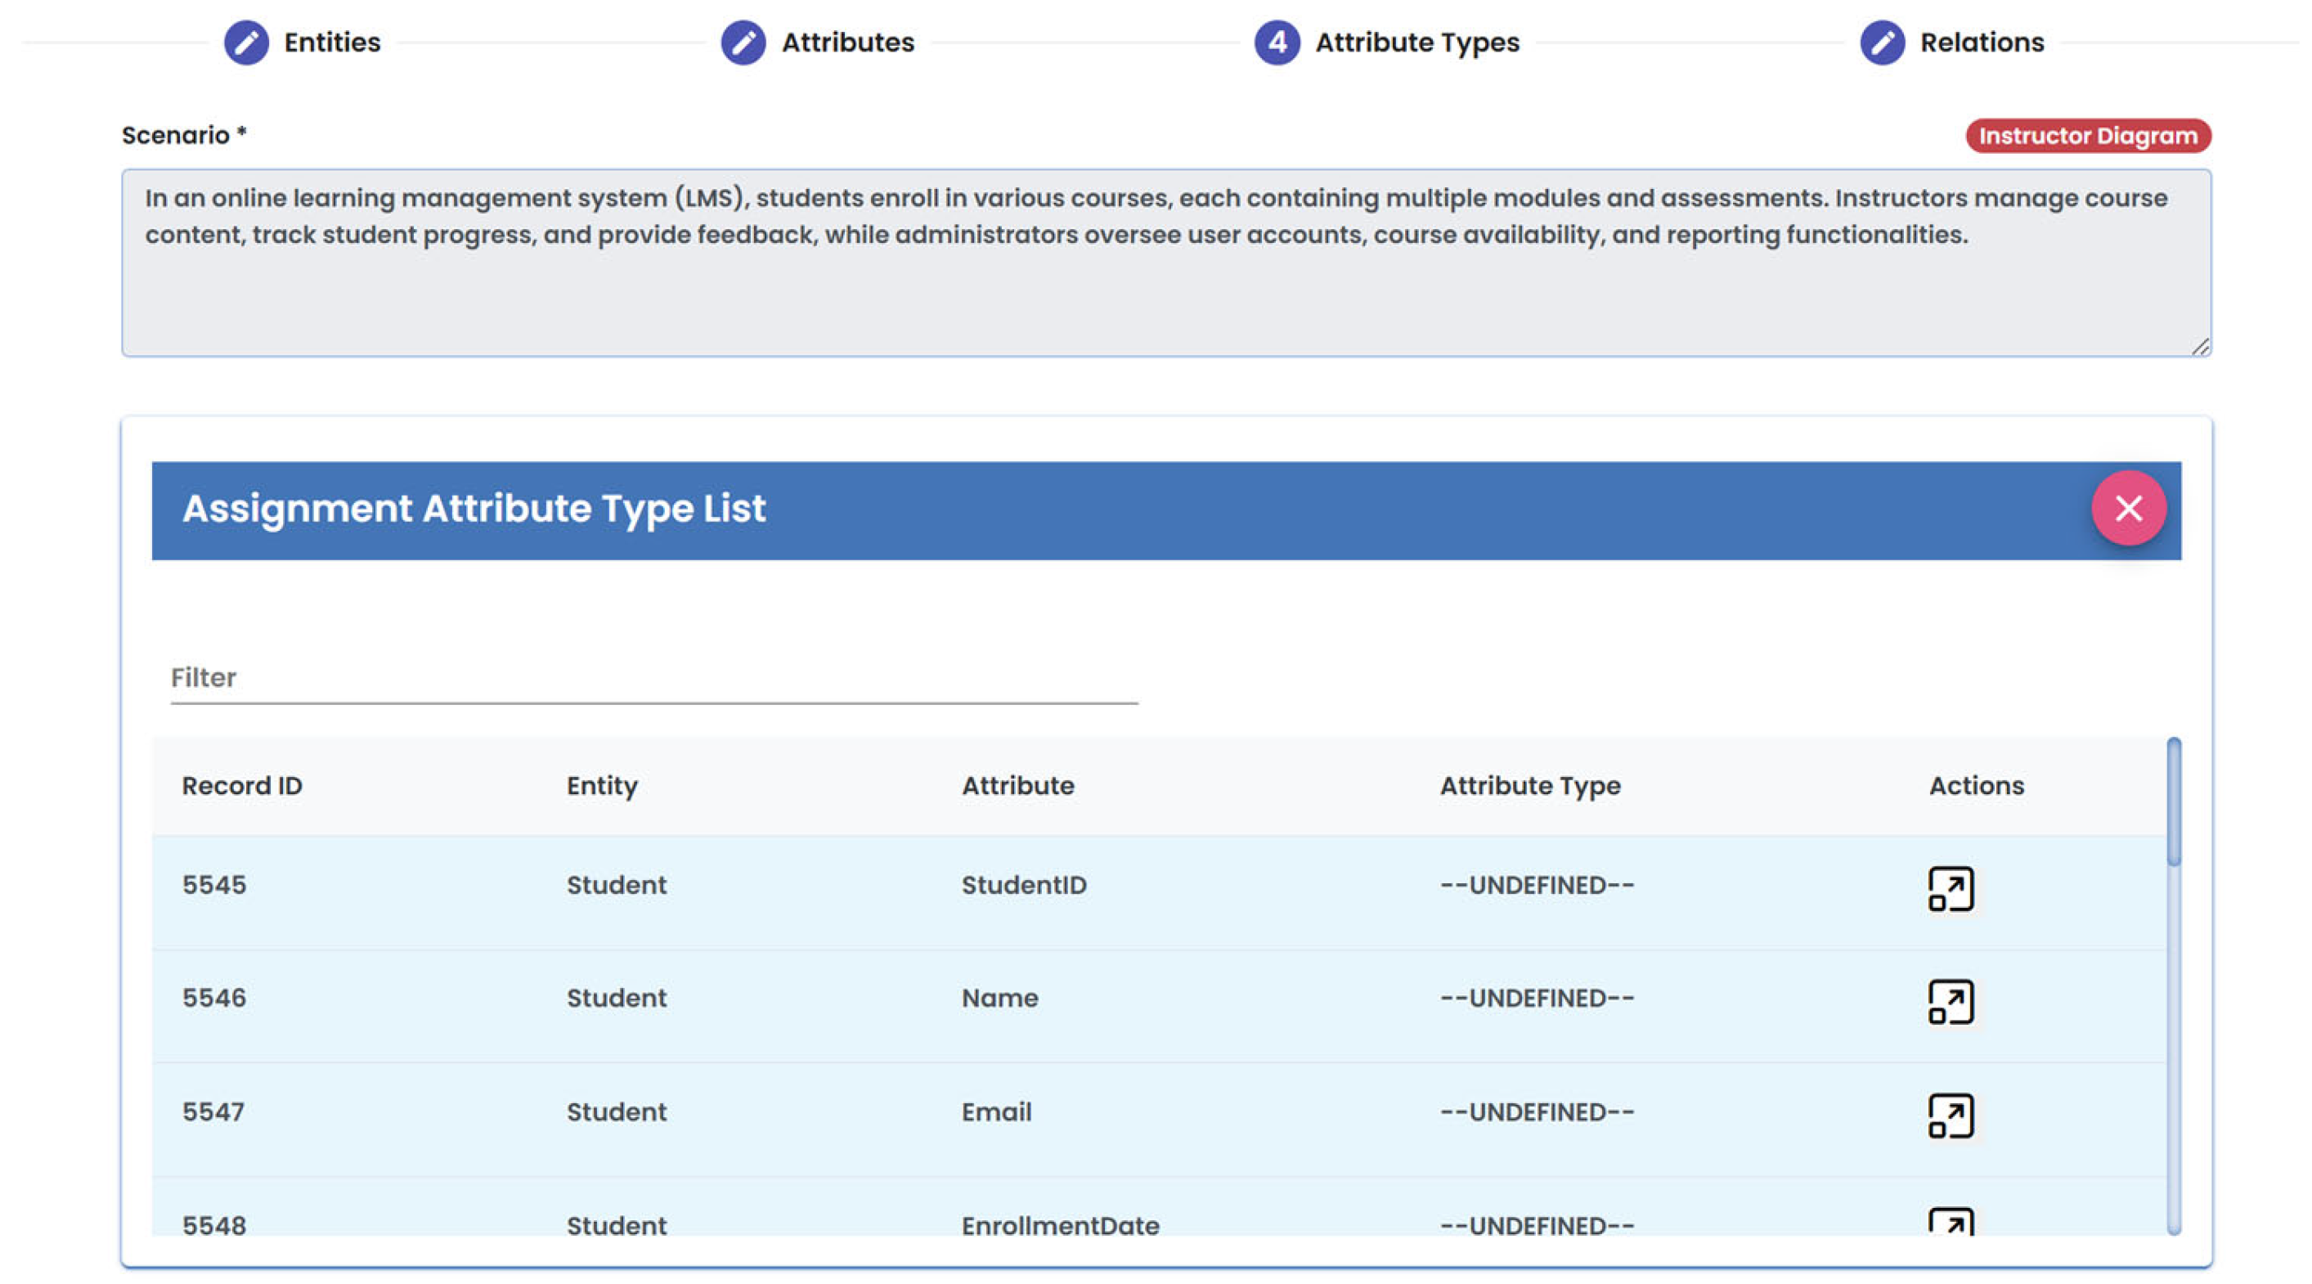Open the action icon for Email row
The height and width of the screenshot is (1284, 2312).
pos(1951,1116)
